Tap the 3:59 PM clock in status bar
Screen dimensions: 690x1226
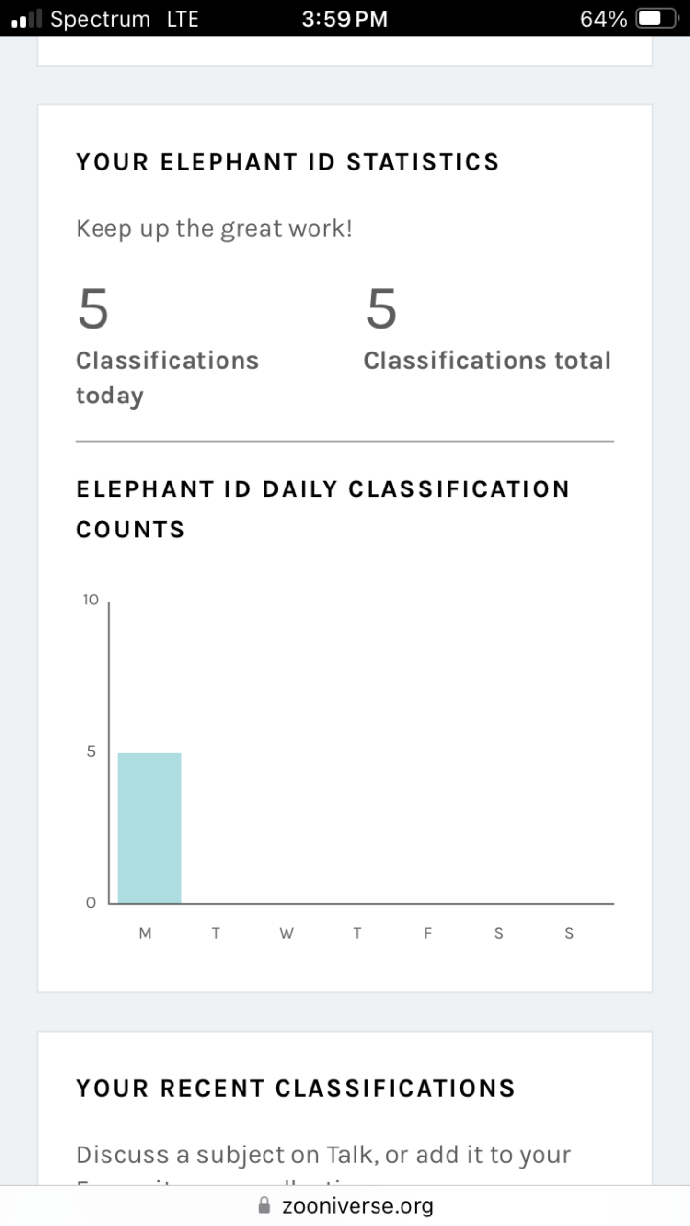(345, 19)
